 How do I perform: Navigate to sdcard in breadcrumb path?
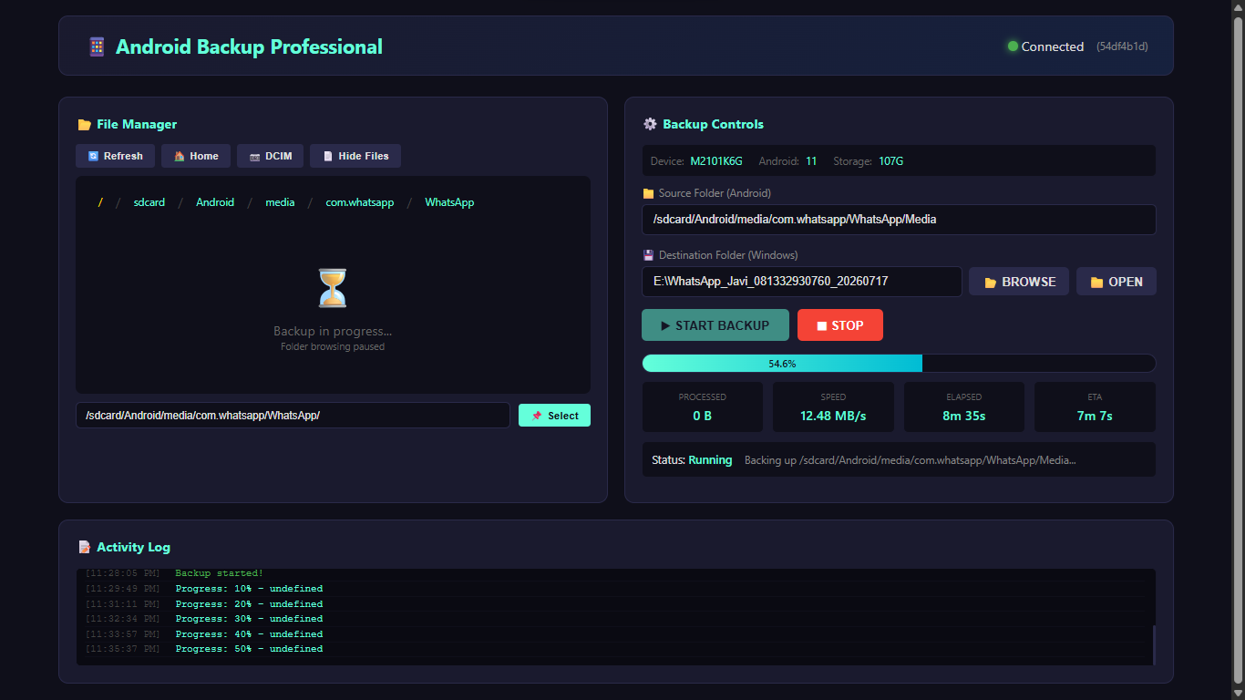point(149,202)
